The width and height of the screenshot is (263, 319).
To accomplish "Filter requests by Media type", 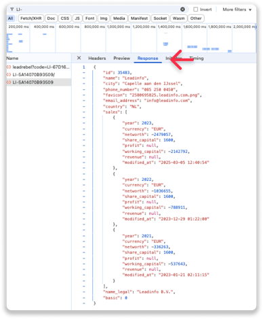I will click(x=119, y=18).
